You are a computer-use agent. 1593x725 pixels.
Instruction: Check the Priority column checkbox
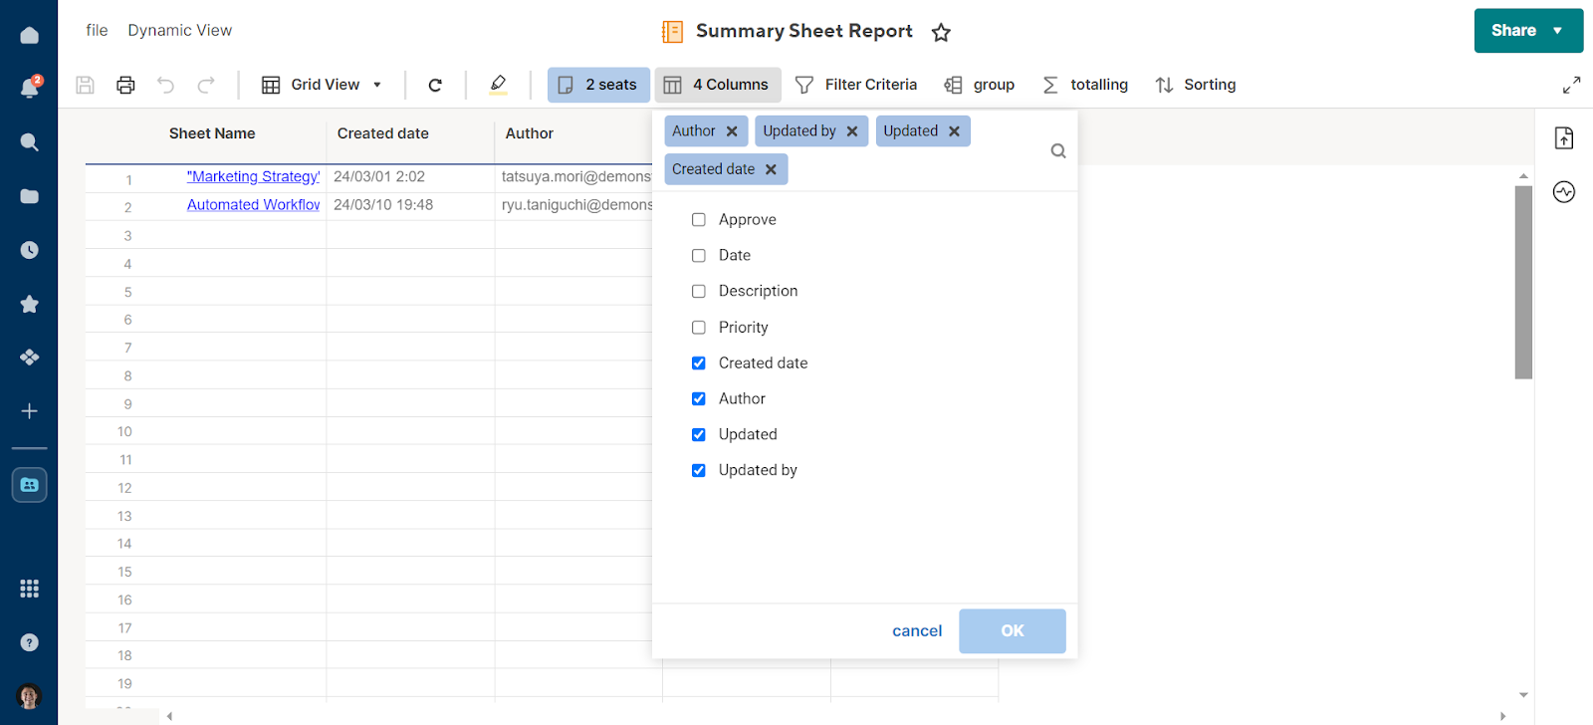(x=699, y=328)
